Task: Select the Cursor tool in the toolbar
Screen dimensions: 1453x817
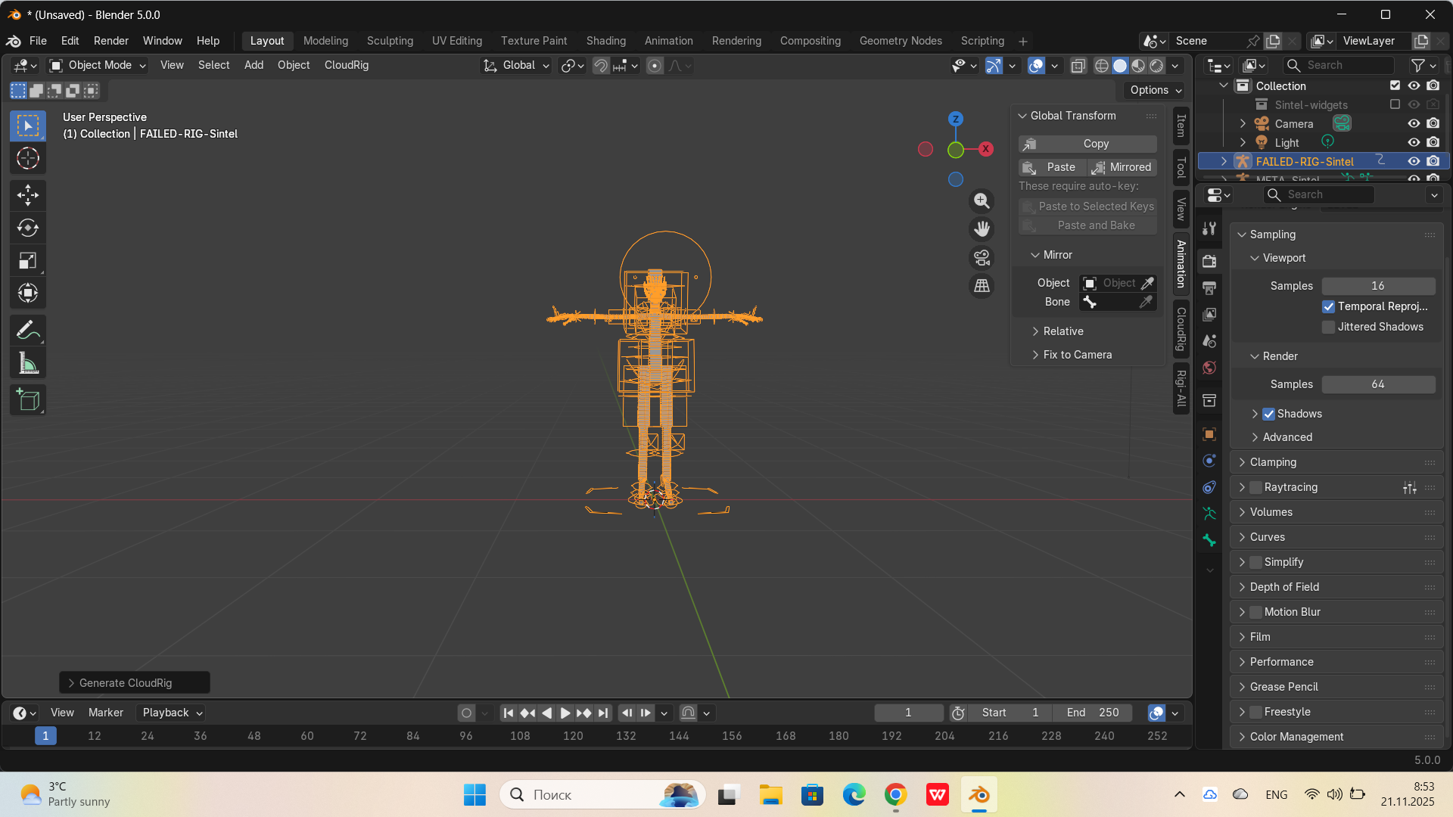Action: [28, 158]
